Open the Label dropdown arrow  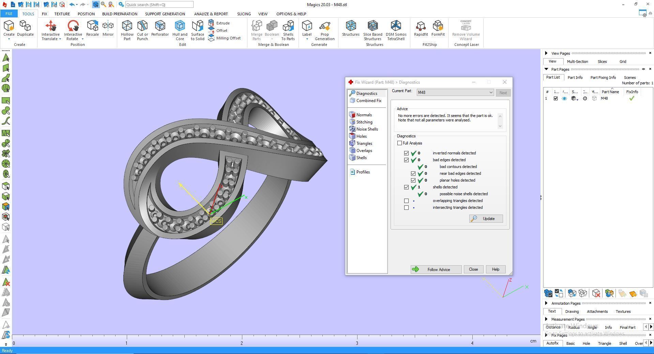[307, 39]
